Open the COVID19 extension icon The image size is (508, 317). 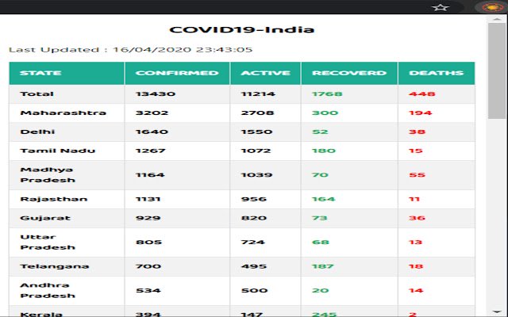(492, 7)
